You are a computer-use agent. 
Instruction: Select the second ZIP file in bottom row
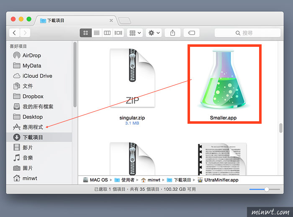click(x=132, y=159)
